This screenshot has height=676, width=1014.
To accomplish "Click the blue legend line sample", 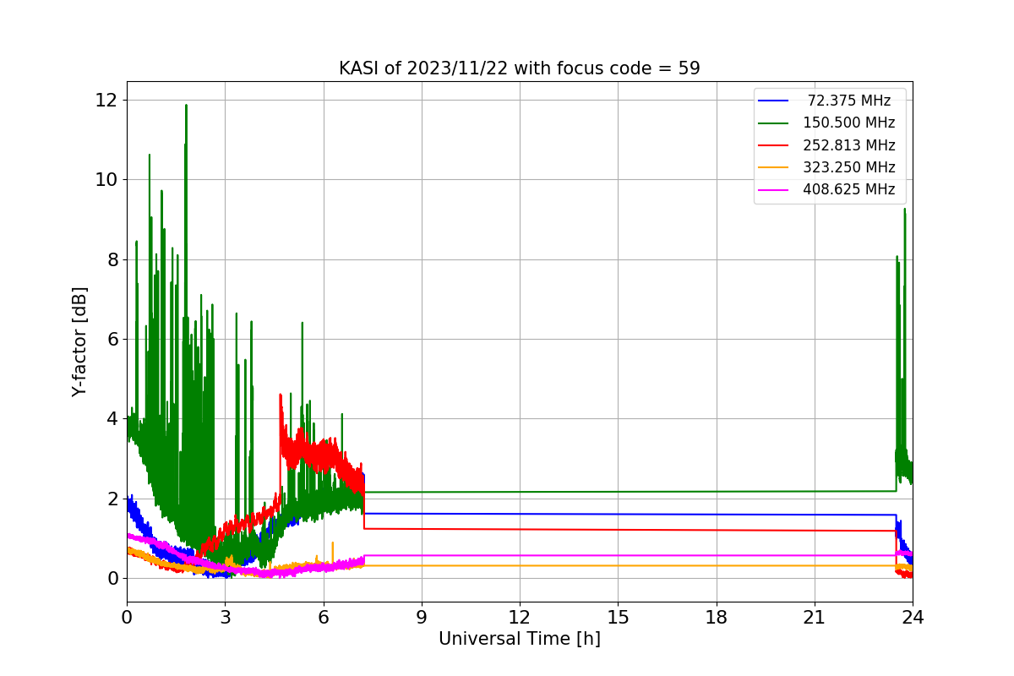I will tap(774, 101).
